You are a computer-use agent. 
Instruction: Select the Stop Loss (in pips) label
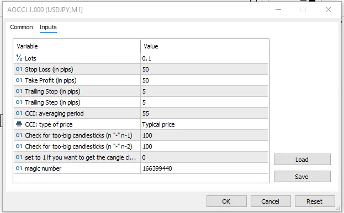49,69
